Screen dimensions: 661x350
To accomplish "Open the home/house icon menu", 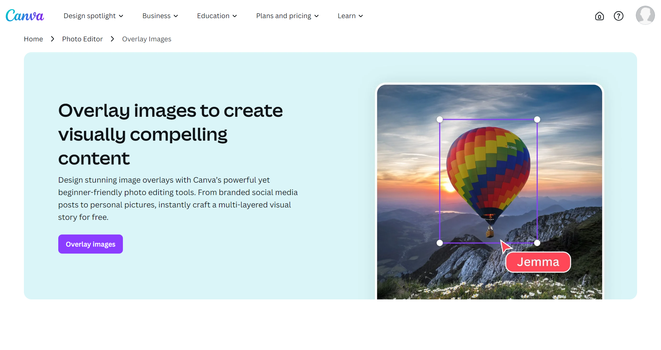I will coord(599,16).
